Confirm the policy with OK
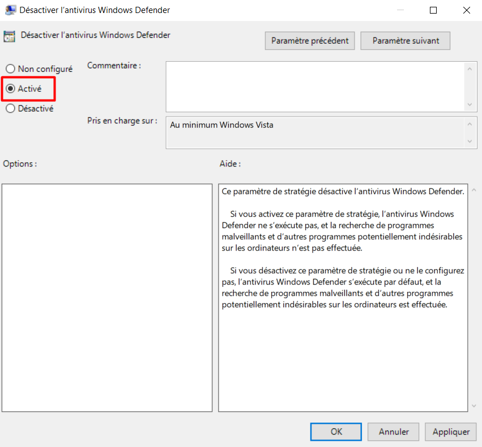 (x=335, y=431)
